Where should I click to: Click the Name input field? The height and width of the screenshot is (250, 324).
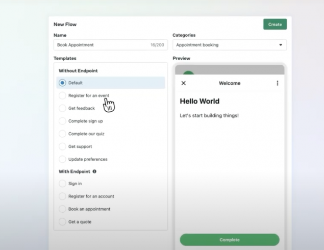tap(102, 45)
